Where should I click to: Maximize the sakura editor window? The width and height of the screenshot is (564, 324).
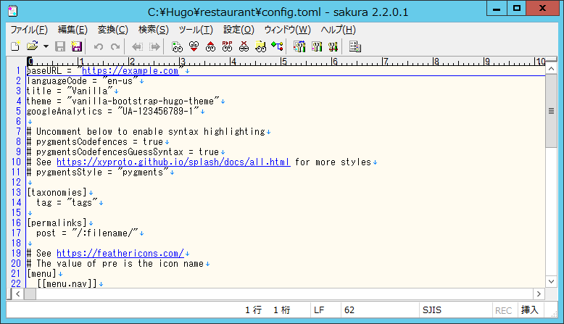(517, 8)
